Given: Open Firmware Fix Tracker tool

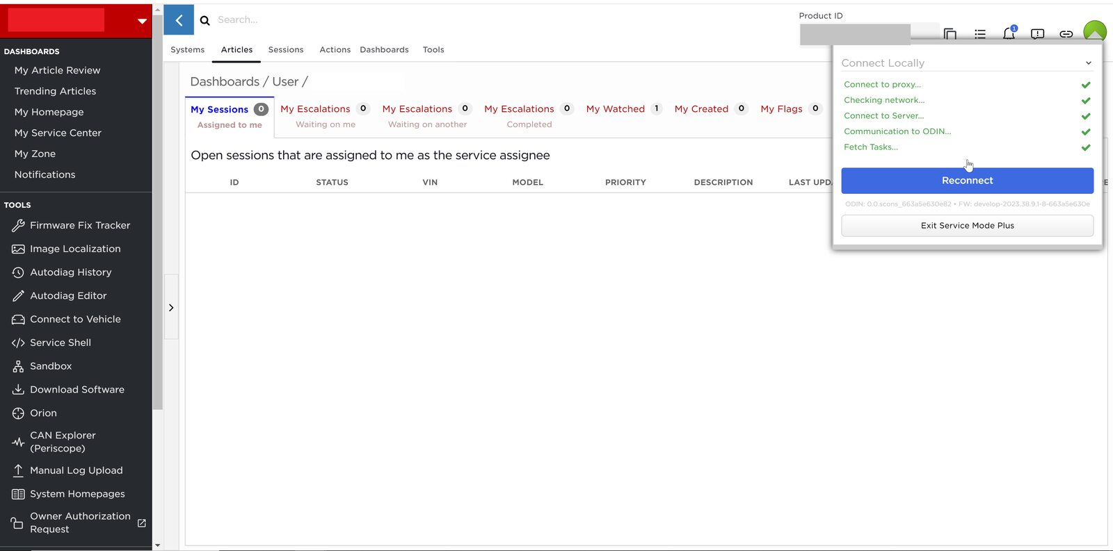Looking at the screenshot, I should click(79, 225).
